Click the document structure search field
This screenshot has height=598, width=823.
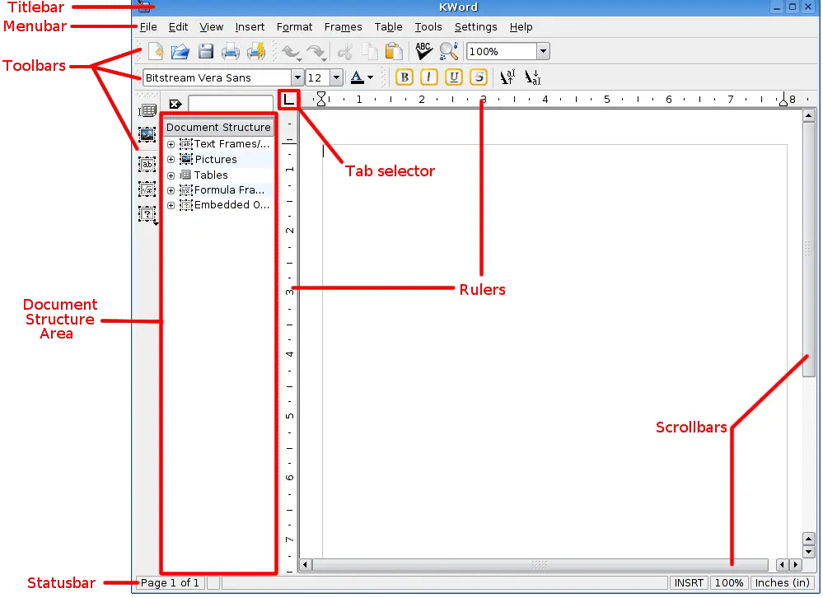(230, 104)
